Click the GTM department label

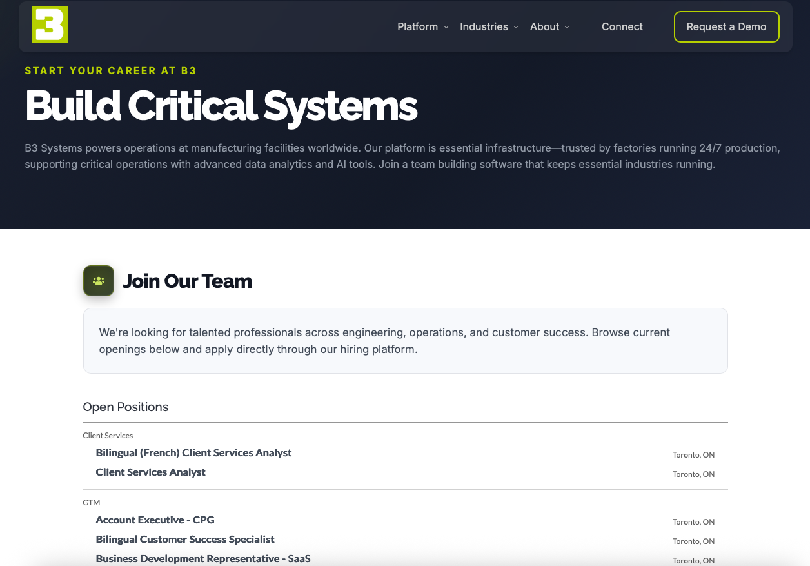pos(92,503)
